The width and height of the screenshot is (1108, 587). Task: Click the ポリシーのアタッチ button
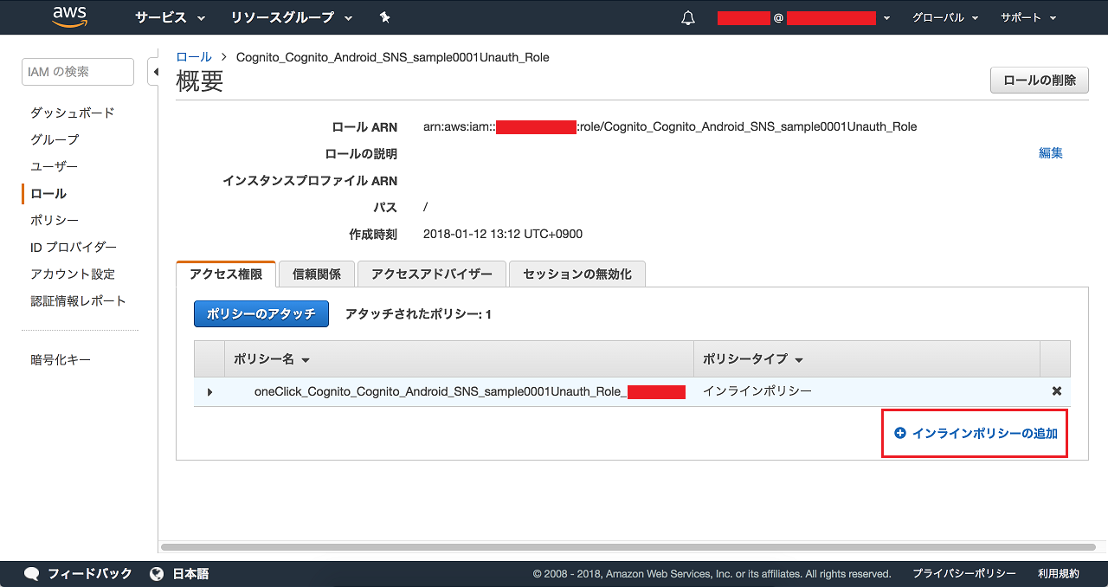(x=261, y=314)
